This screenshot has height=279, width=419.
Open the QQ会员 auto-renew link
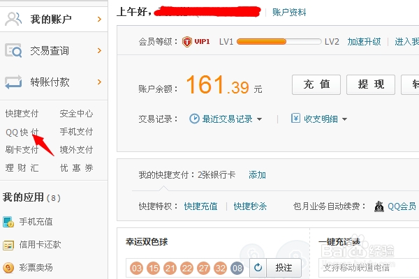(x=402, y=206)
